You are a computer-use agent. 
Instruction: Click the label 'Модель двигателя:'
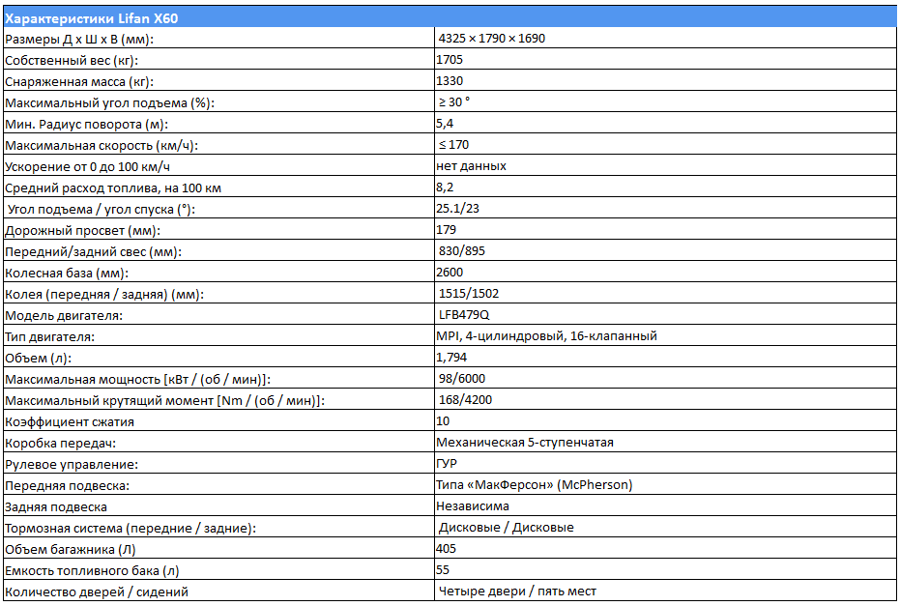64,315
